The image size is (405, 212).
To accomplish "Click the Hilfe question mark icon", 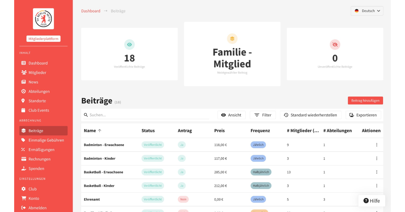I will pos(366,201).
